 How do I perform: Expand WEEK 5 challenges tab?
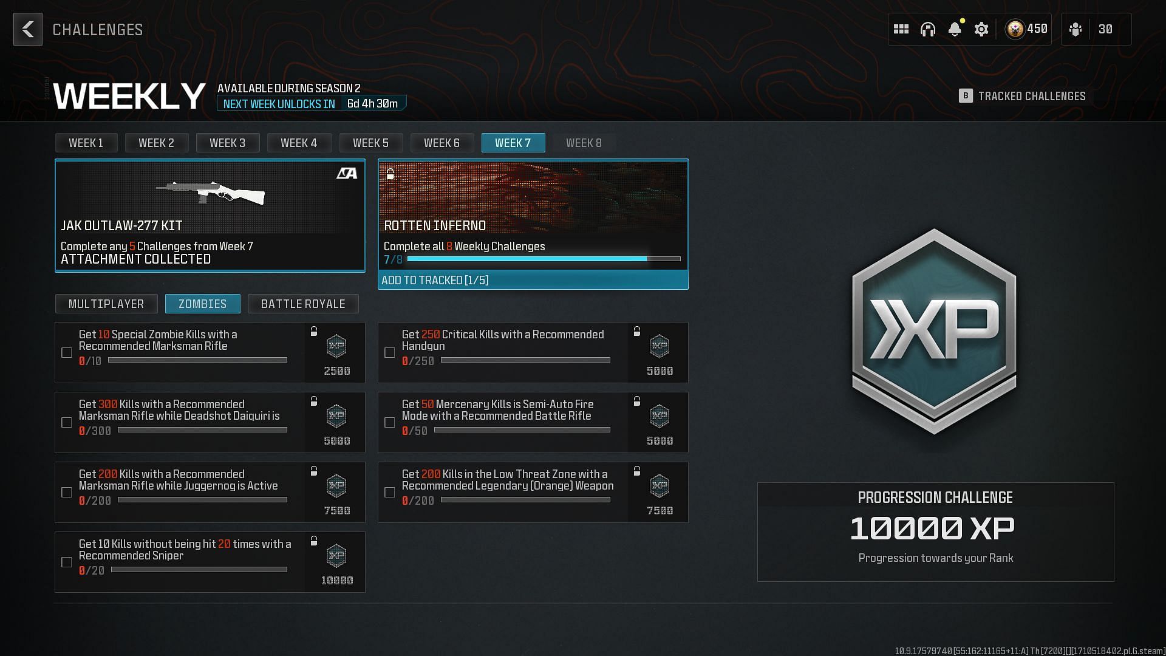tap(370, 143)
